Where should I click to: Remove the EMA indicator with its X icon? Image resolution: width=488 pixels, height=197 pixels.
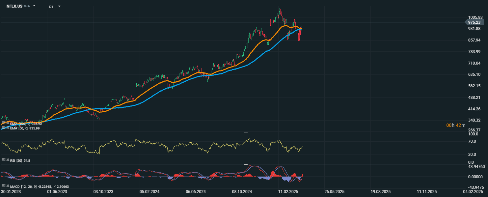8,127
